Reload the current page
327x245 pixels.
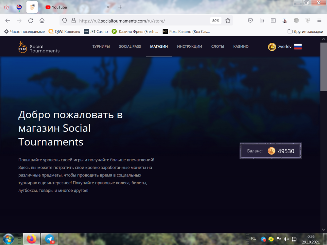coord(31,21)
